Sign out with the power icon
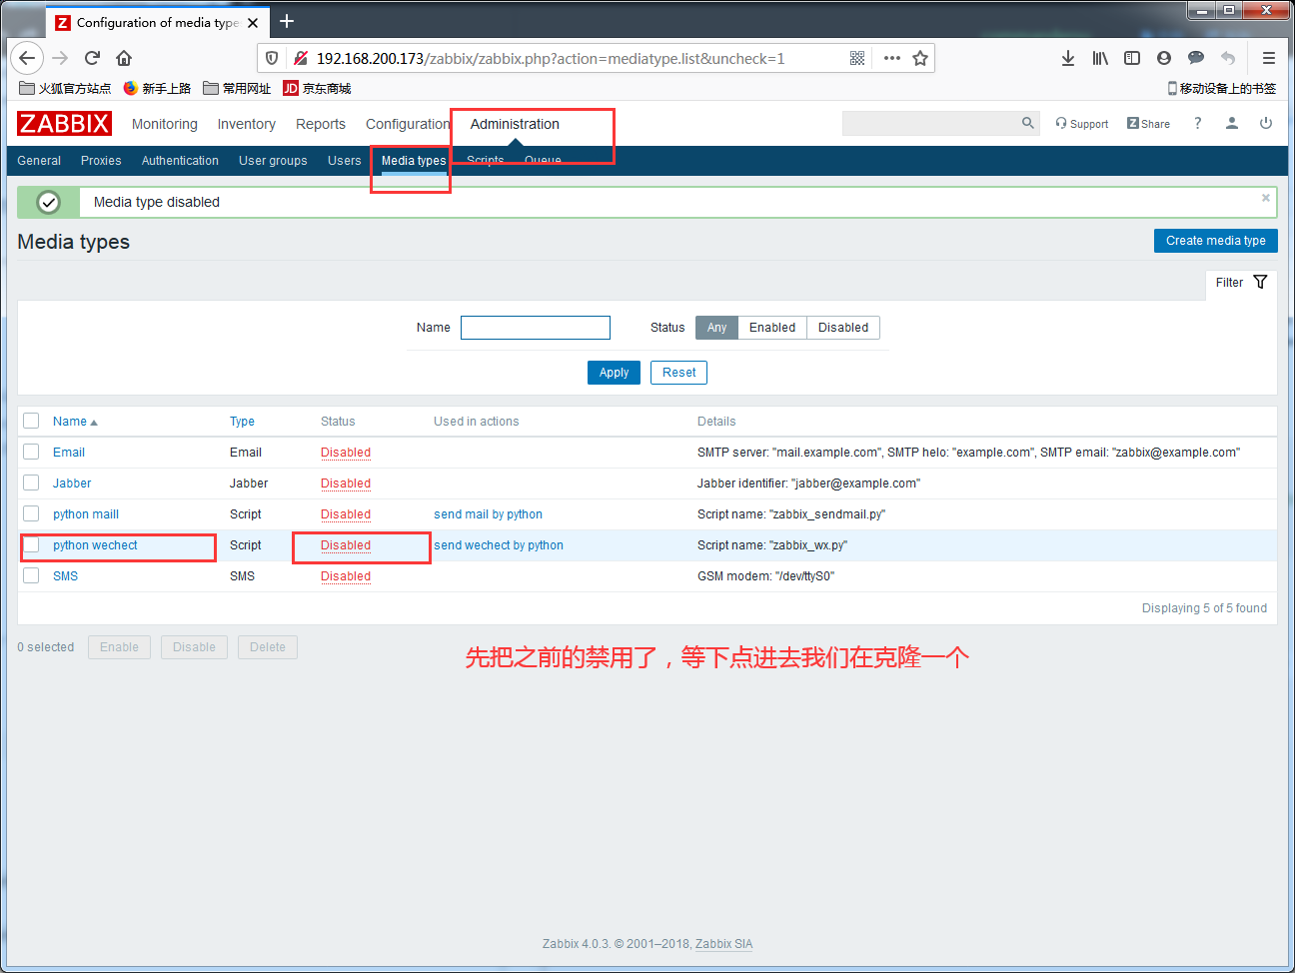The width and height of the screenshot is (1295, 973). pos(1266,123)
